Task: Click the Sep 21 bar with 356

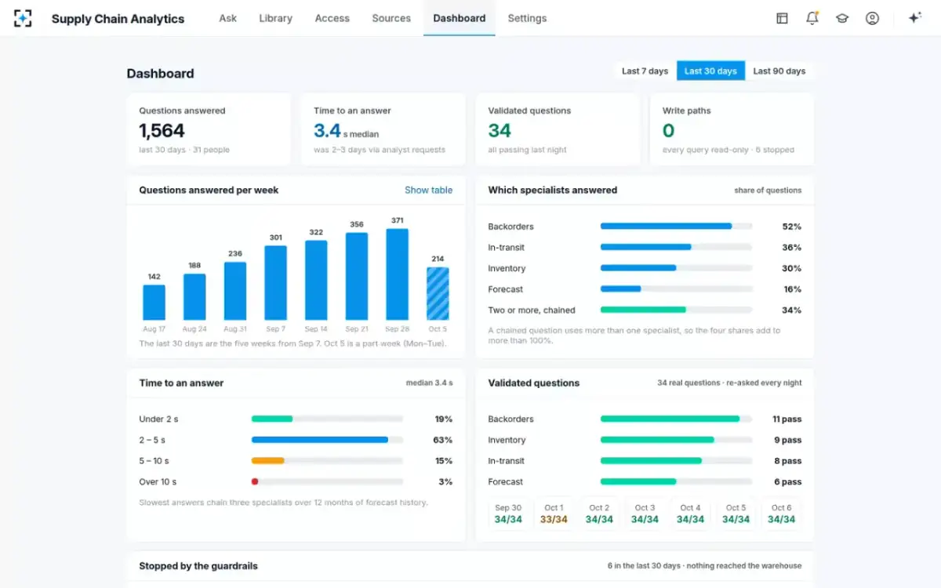Action: [x=357, y=276]
